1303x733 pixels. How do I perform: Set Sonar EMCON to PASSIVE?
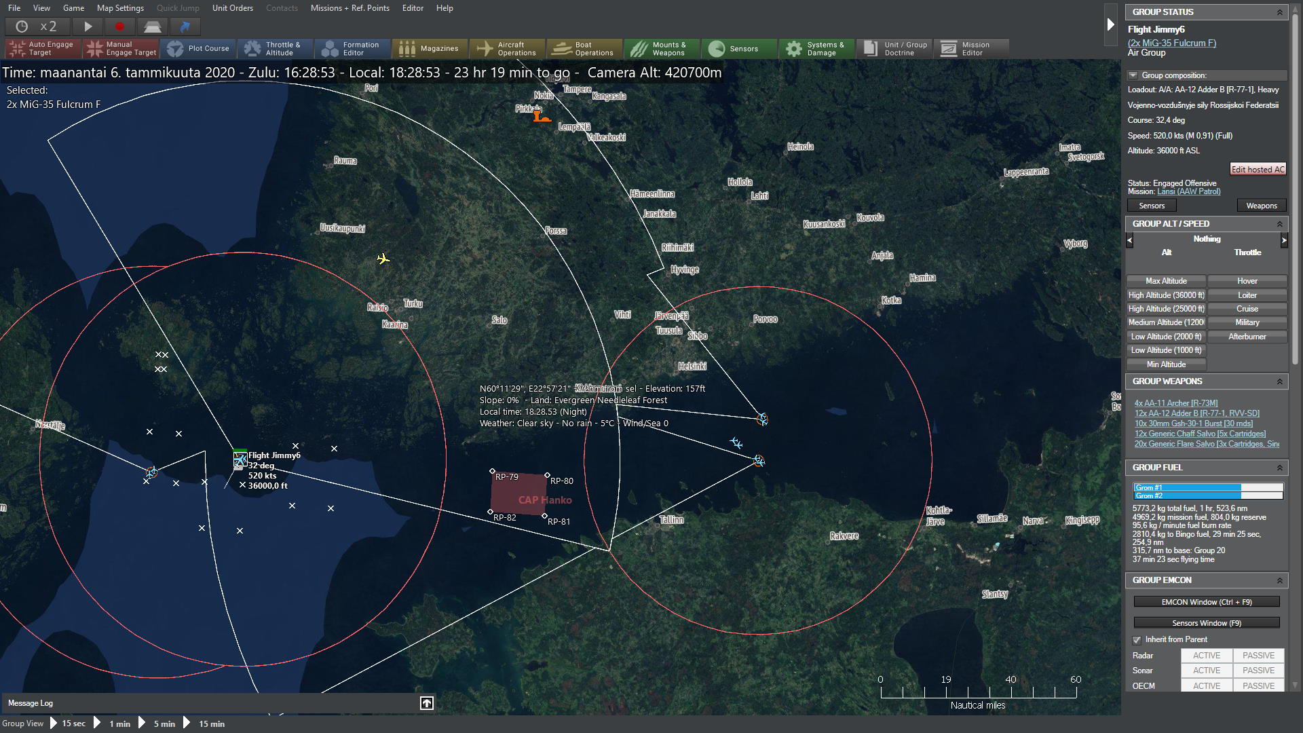[1258, 671]
